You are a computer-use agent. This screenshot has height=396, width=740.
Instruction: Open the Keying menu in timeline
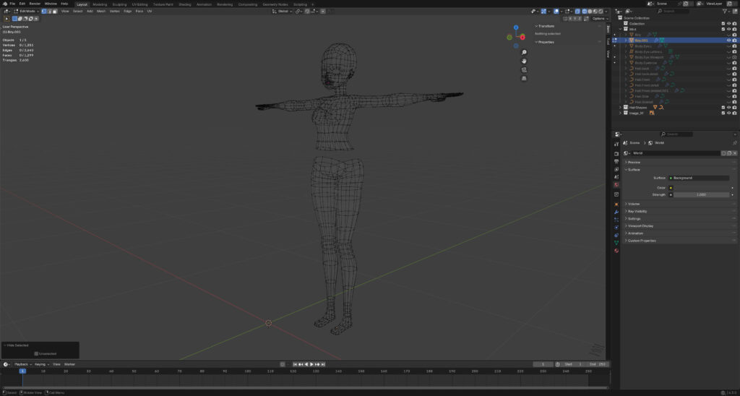click(x=41, y=364)
